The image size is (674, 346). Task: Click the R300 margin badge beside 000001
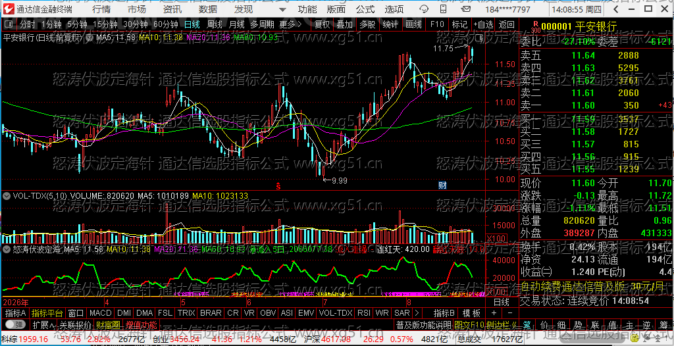coord(535,27)
